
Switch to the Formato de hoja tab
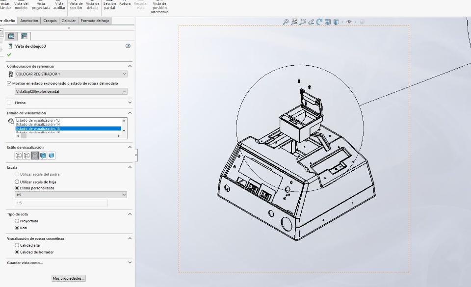pos(95,21)
